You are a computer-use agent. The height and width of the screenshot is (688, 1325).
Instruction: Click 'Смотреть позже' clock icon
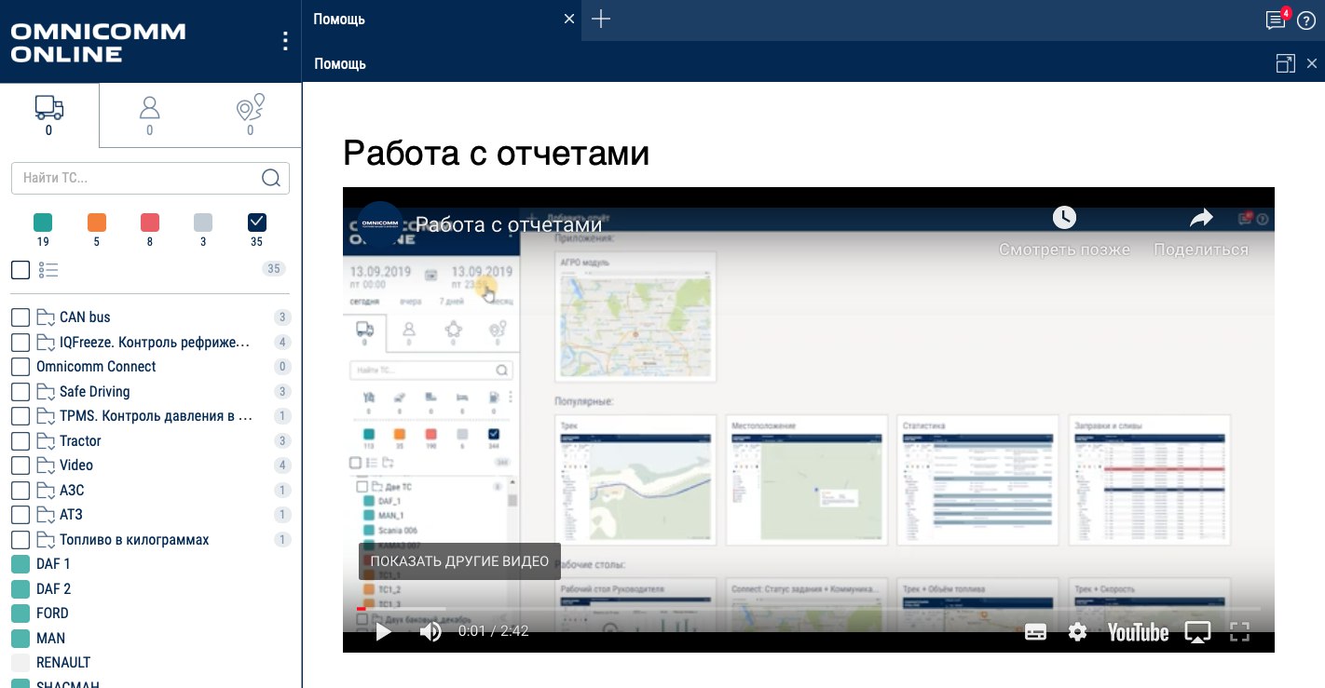tap(1064, 218)
